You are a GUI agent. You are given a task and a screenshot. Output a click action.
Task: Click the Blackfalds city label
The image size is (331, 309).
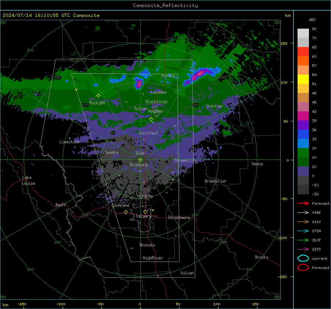pyautogui.click(x=156, y=102)
